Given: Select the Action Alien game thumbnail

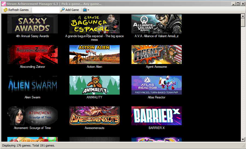Looking at the screenshot, I should tap(95, 54).
